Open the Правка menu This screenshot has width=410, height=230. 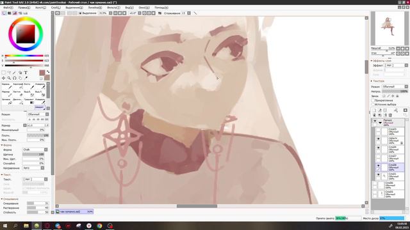pos(24,8)
